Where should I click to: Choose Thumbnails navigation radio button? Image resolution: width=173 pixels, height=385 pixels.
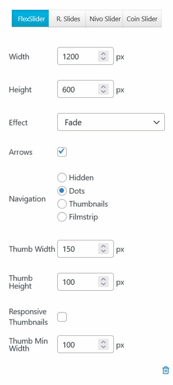(62, 204)
